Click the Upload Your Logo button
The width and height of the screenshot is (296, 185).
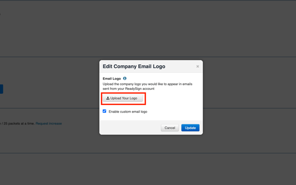point(123,98)
